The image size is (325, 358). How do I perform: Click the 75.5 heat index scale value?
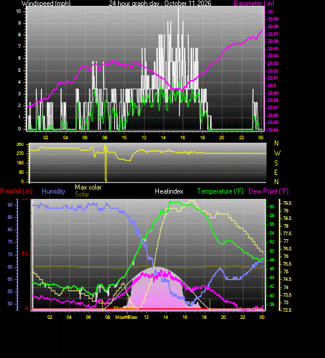point(287,264)
